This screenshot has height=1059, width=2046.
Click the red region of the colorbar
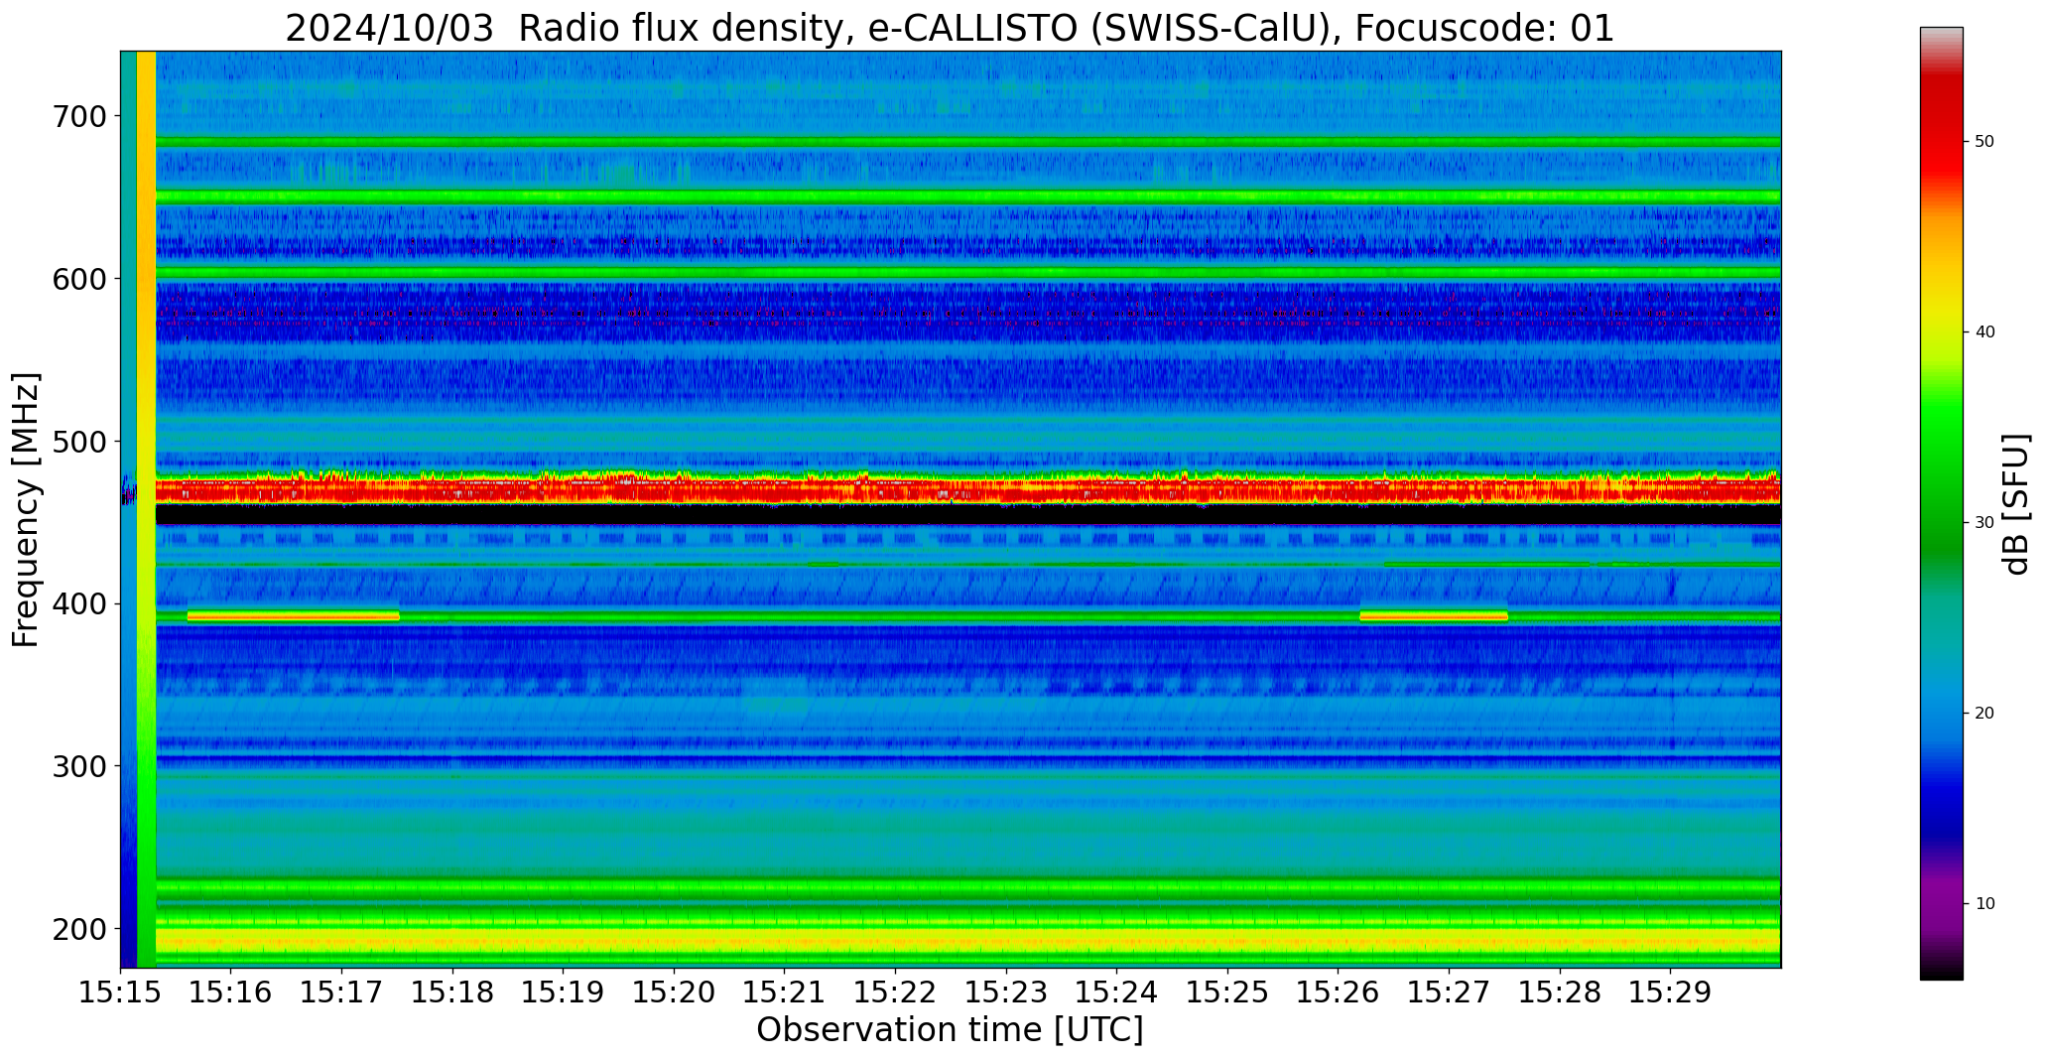pos(1941,129)
